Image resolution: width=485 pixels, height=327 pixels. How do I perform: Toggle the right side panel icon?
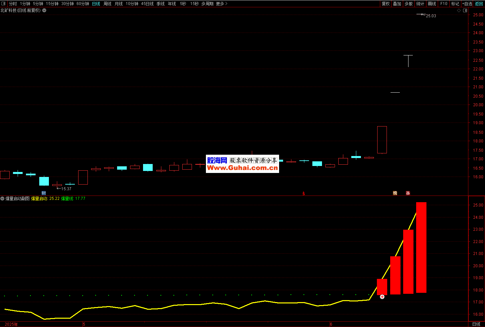(465, 11)
